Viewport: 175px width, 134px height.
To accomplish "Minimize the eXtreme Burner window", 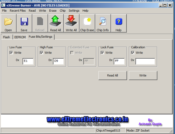I will click(161, 5).
